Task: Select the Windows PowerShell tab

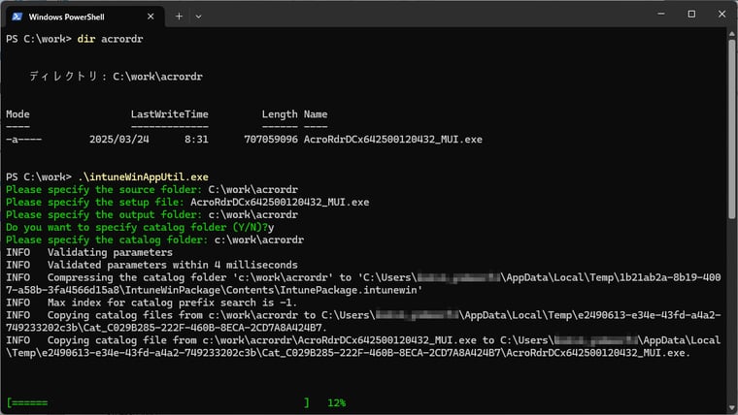Action: (x=85, y=16)
